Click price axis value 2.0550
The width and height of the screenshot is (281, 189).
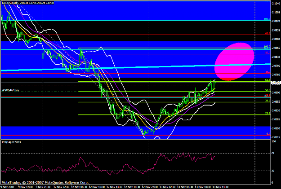[275, 128]
